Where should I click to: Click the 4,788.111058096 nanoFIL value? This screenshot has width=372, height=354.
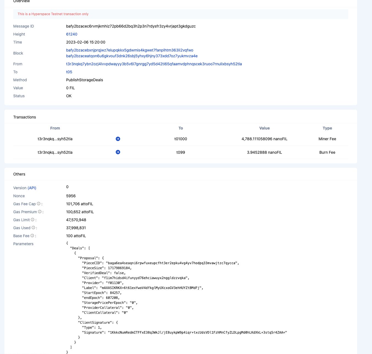[x=265, y=139]
